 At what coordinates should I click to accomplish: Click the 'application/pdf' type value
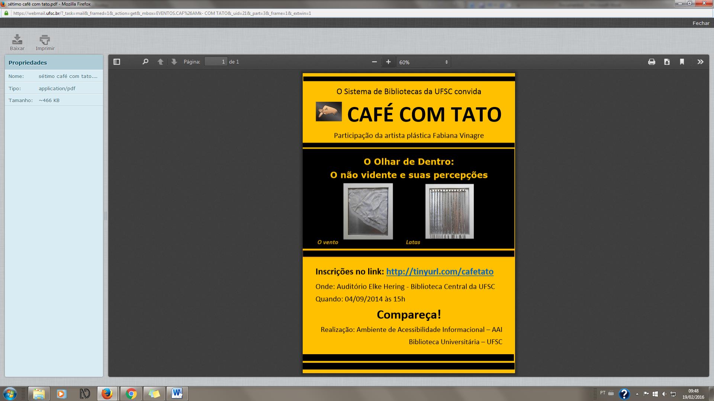point(57,88)
